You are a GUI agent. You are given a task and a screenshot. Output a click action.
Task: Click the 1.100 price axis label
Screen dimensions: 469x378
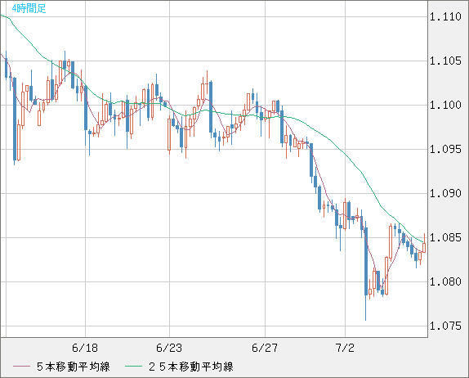445,105
